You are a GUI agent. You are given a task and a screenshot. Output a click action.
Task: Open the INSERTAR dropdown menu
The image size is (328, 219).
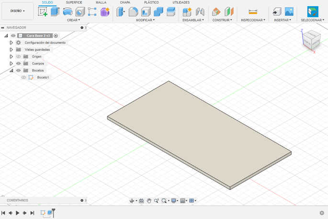(283, 20)
